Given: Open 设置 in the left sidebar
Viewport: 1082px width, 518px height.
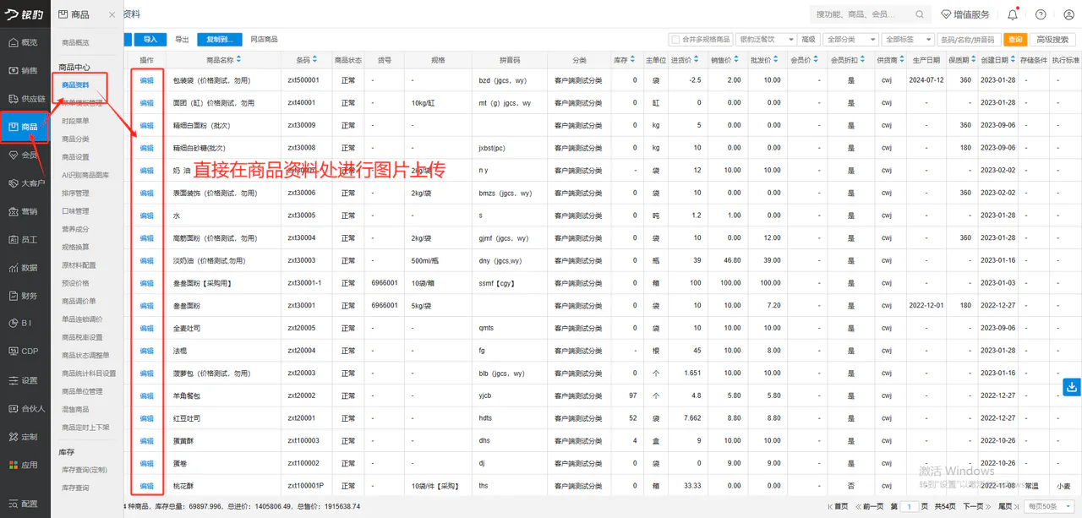Looking at the screenshot, I should coord(25,380).
